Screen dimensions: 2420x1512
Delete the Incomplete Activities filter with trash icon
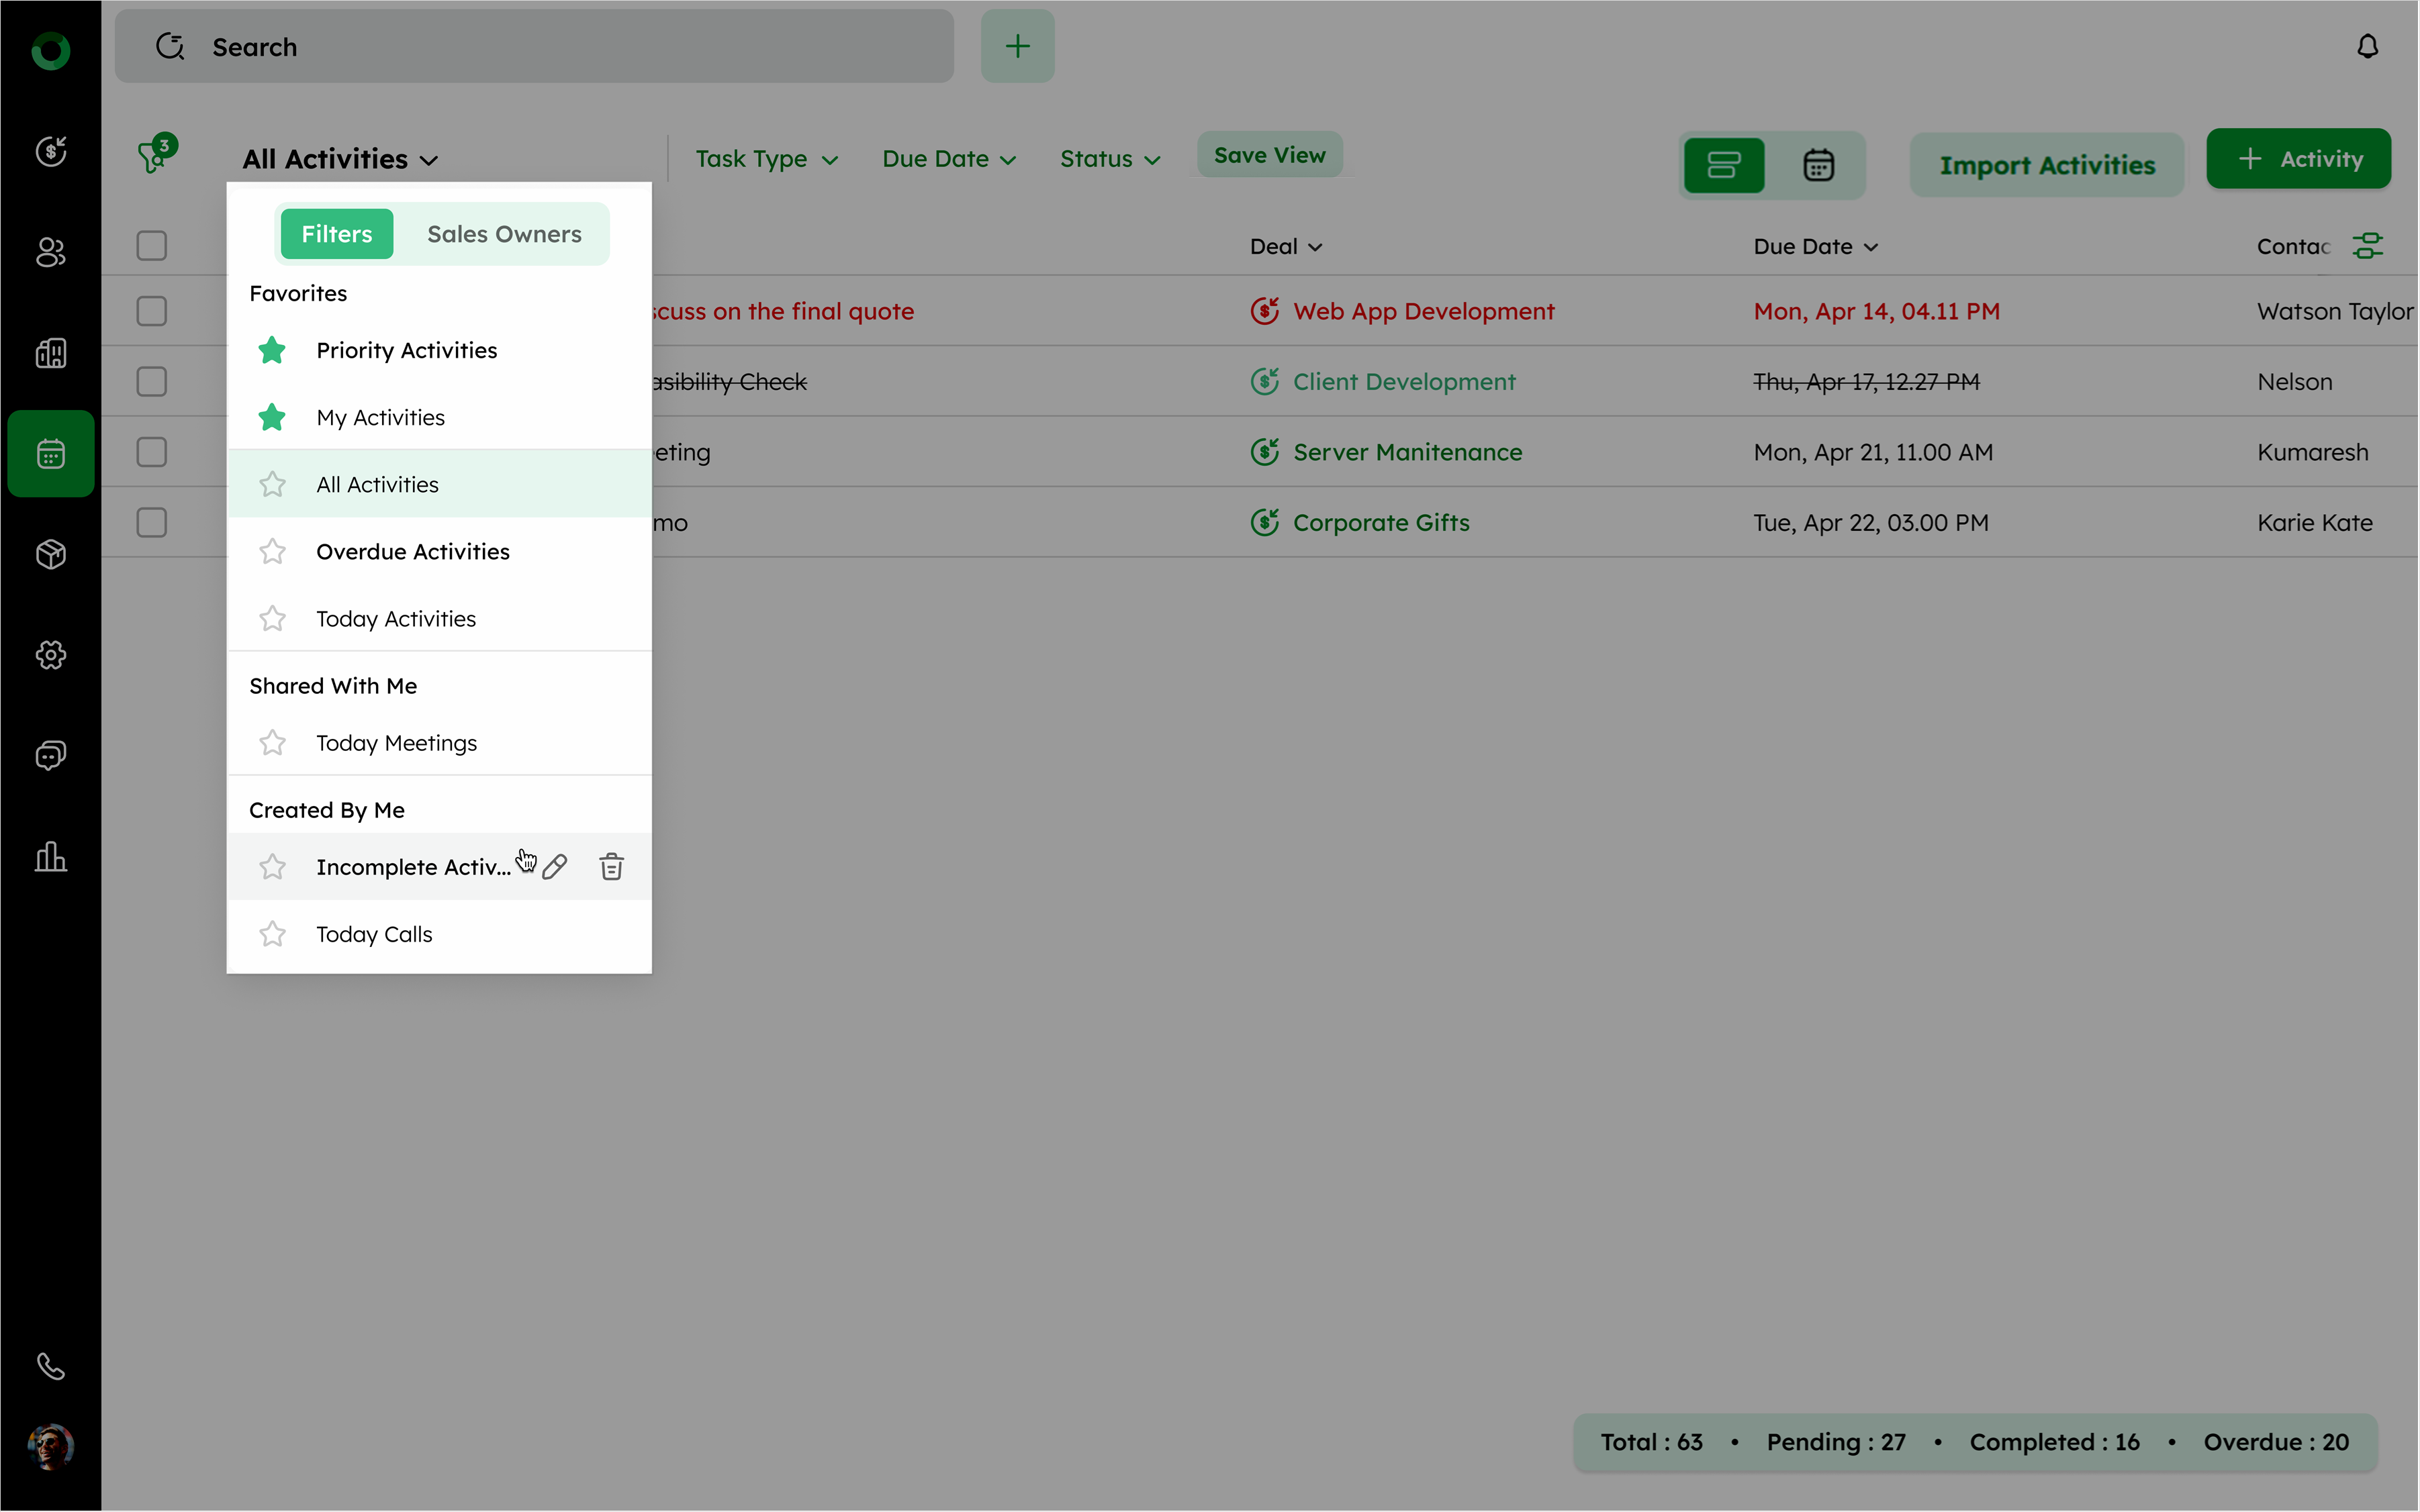611,866
